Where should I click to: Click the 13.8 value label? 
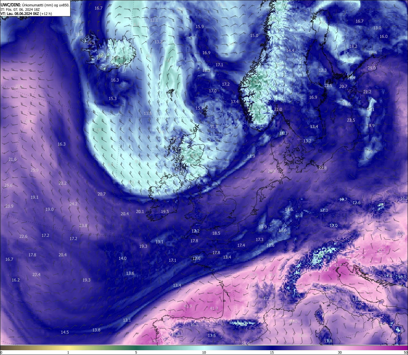(x=96, y=330)
